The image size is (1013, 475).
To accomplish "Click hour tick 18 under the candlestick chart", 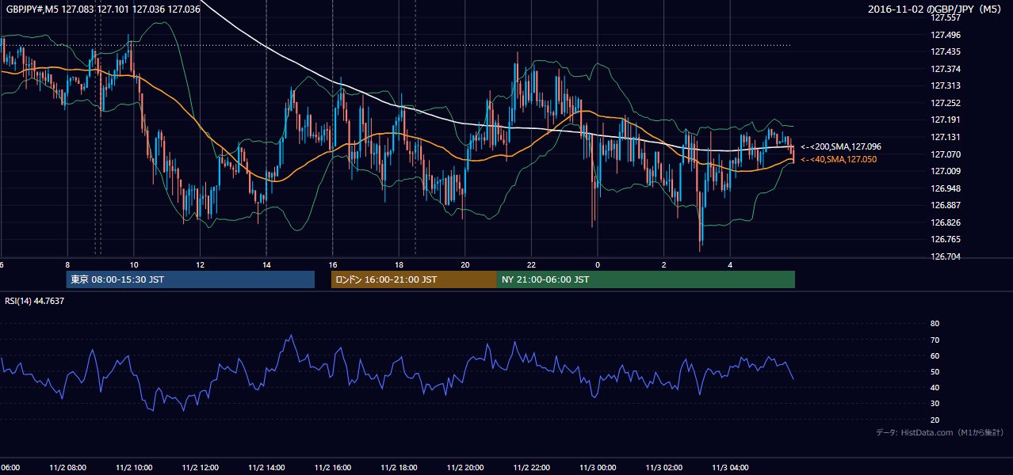I will coord(399,265).
